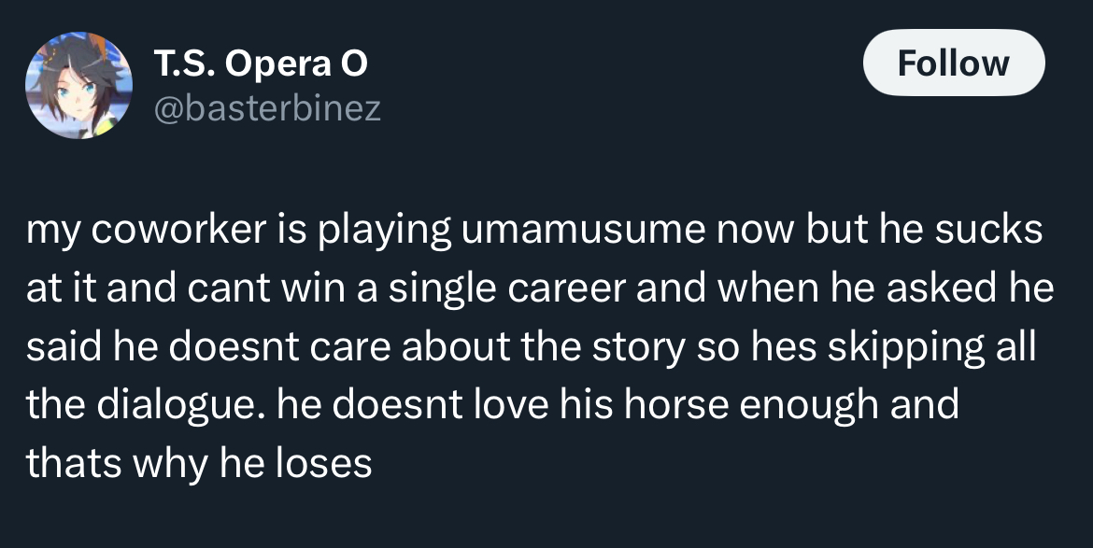Visit the @basterbinez handle link
Screen dimensions: 1093x548
267,108
